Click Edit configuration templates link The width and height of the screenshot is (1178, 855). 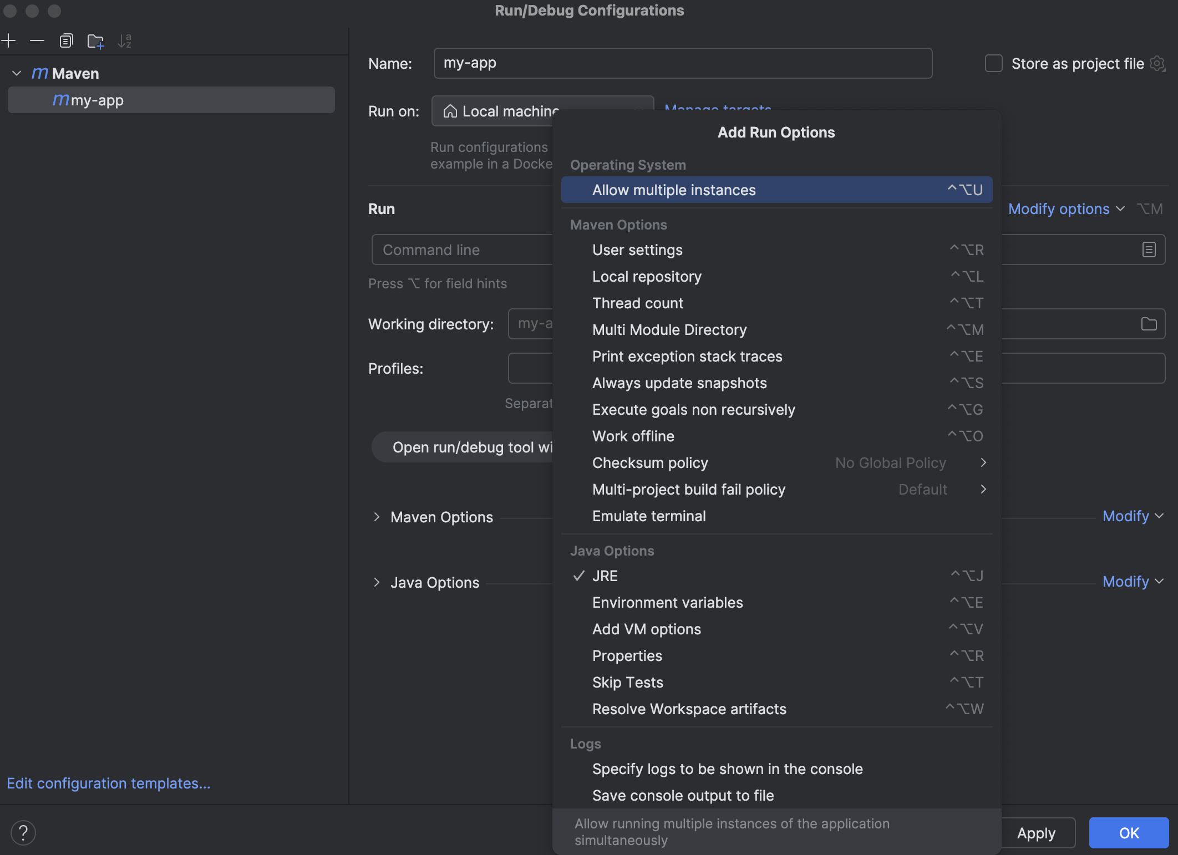(109, 783)
